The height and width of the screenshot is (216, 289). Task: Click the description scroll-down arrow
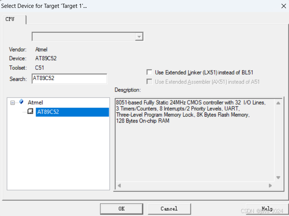pyautogui.click(x=278, y=177)
